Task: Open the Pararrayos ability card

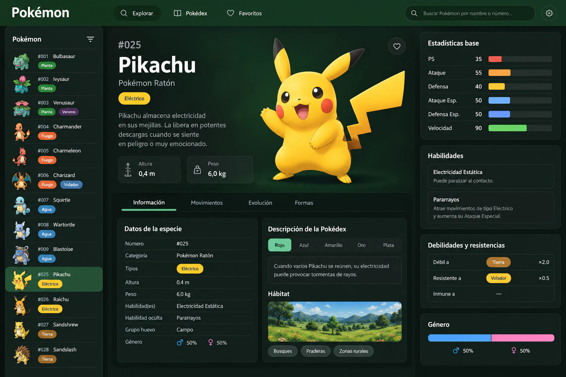Action: (491, 208)
